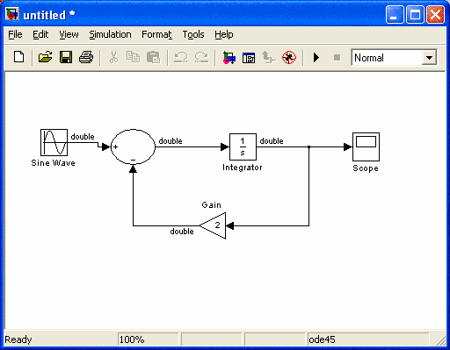This screenshot has height=350, width=450.
Task: Select the Sum circle block
Action: pyautogui.click(x=133, y=146)
